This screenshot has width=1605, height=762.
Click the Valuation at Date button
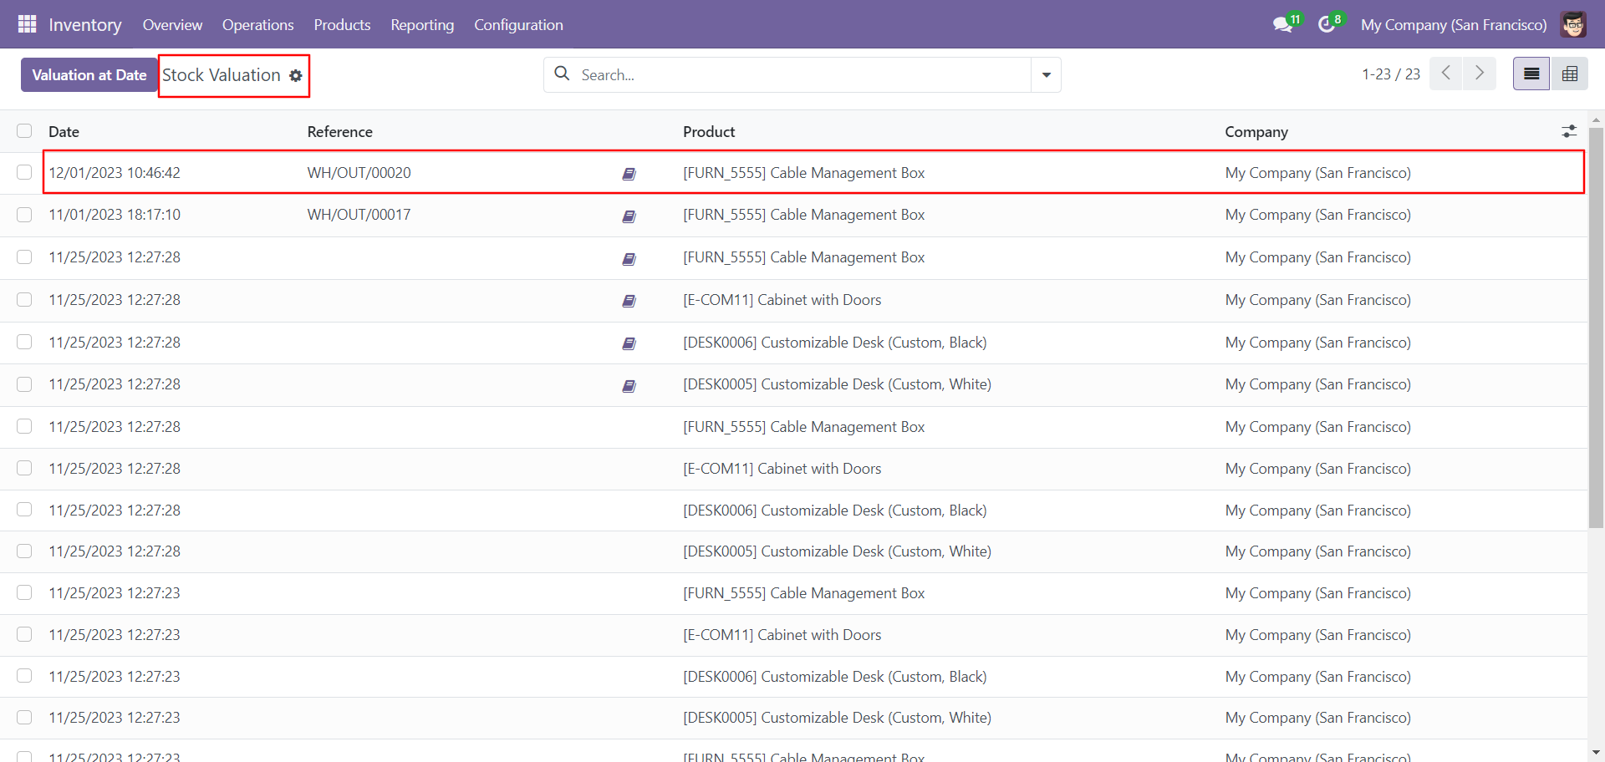89,74
